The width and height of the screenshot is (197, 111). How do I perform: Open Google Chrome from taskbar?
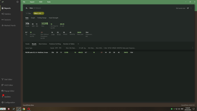pos(24,109)
